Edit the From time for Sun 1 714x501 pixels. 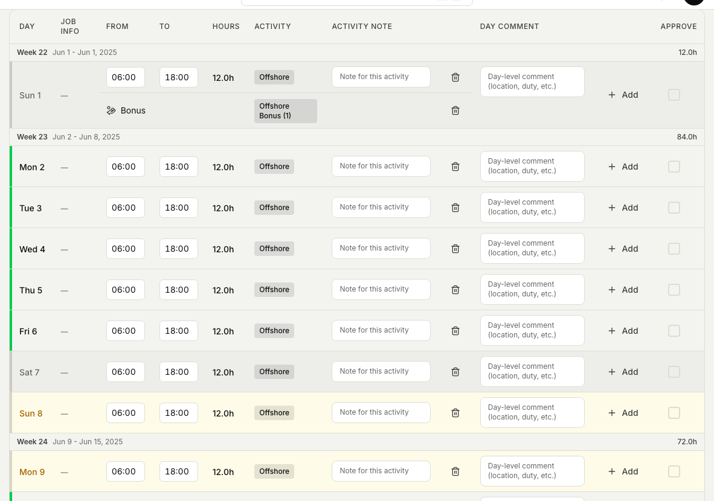126,77
